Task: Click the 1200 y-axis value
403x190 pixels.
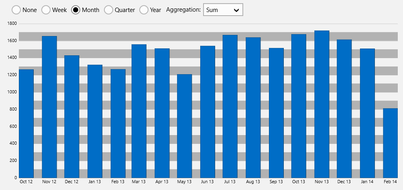Action: coord(12,75)
